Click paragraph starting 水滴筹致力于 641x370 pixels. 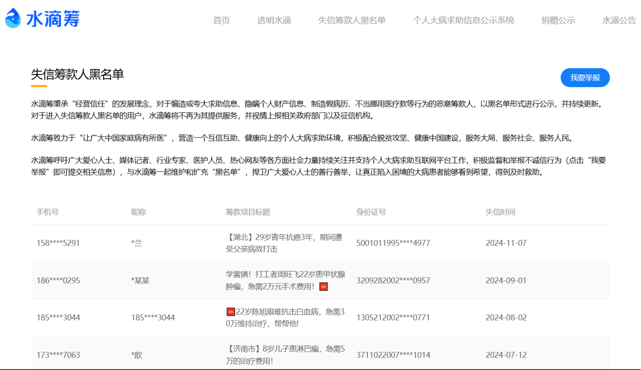pyautogui.click(x=303, y=138)
